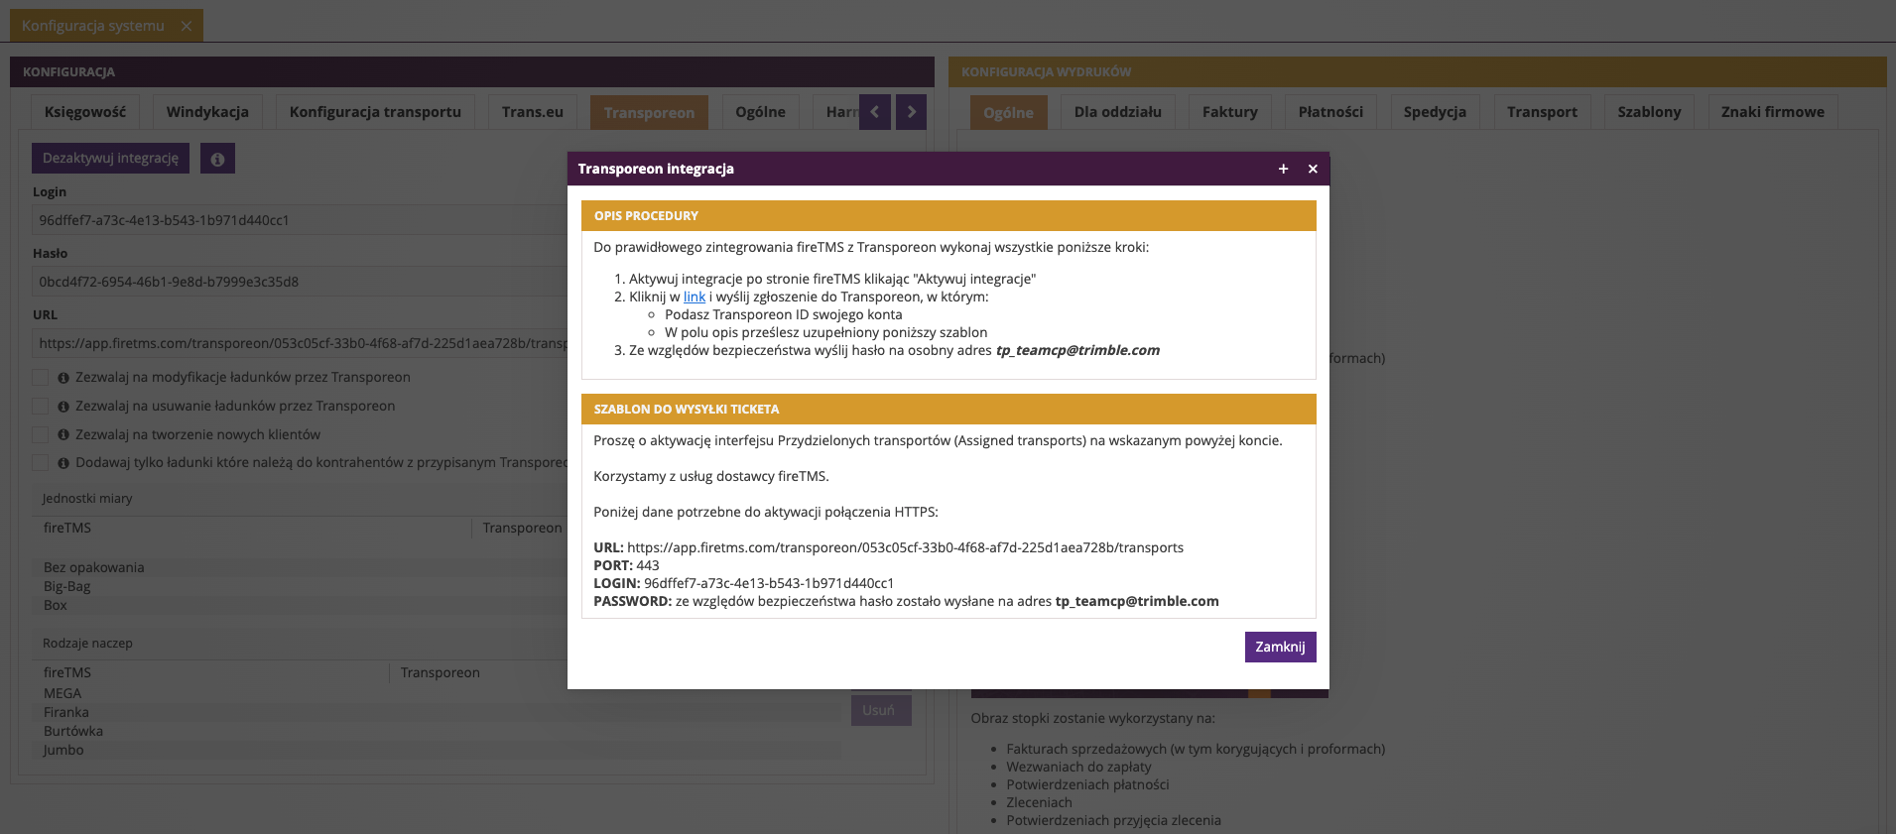Open the Transport printout tab
This screenshot has width=1896, height=834.
1542,112
